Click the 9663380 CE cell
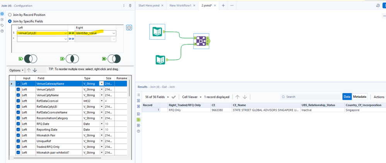This screenshot has width=386, height=163. pos(221,110)
